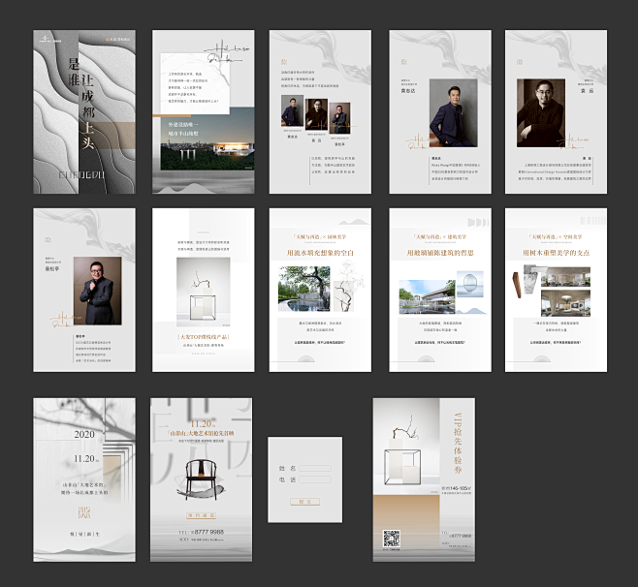Screen dimensions: 638x587
Task: Click the gold-outlined reservation button below the chair
Action: click(202, 515)
